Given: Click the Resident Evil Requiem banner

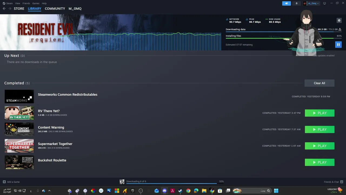Looking at the screenshot, I should tap(110, 32).
